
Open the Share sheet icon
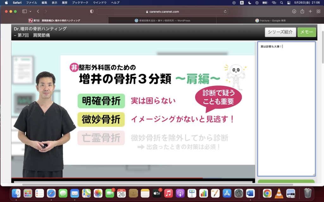pos(302,11)
